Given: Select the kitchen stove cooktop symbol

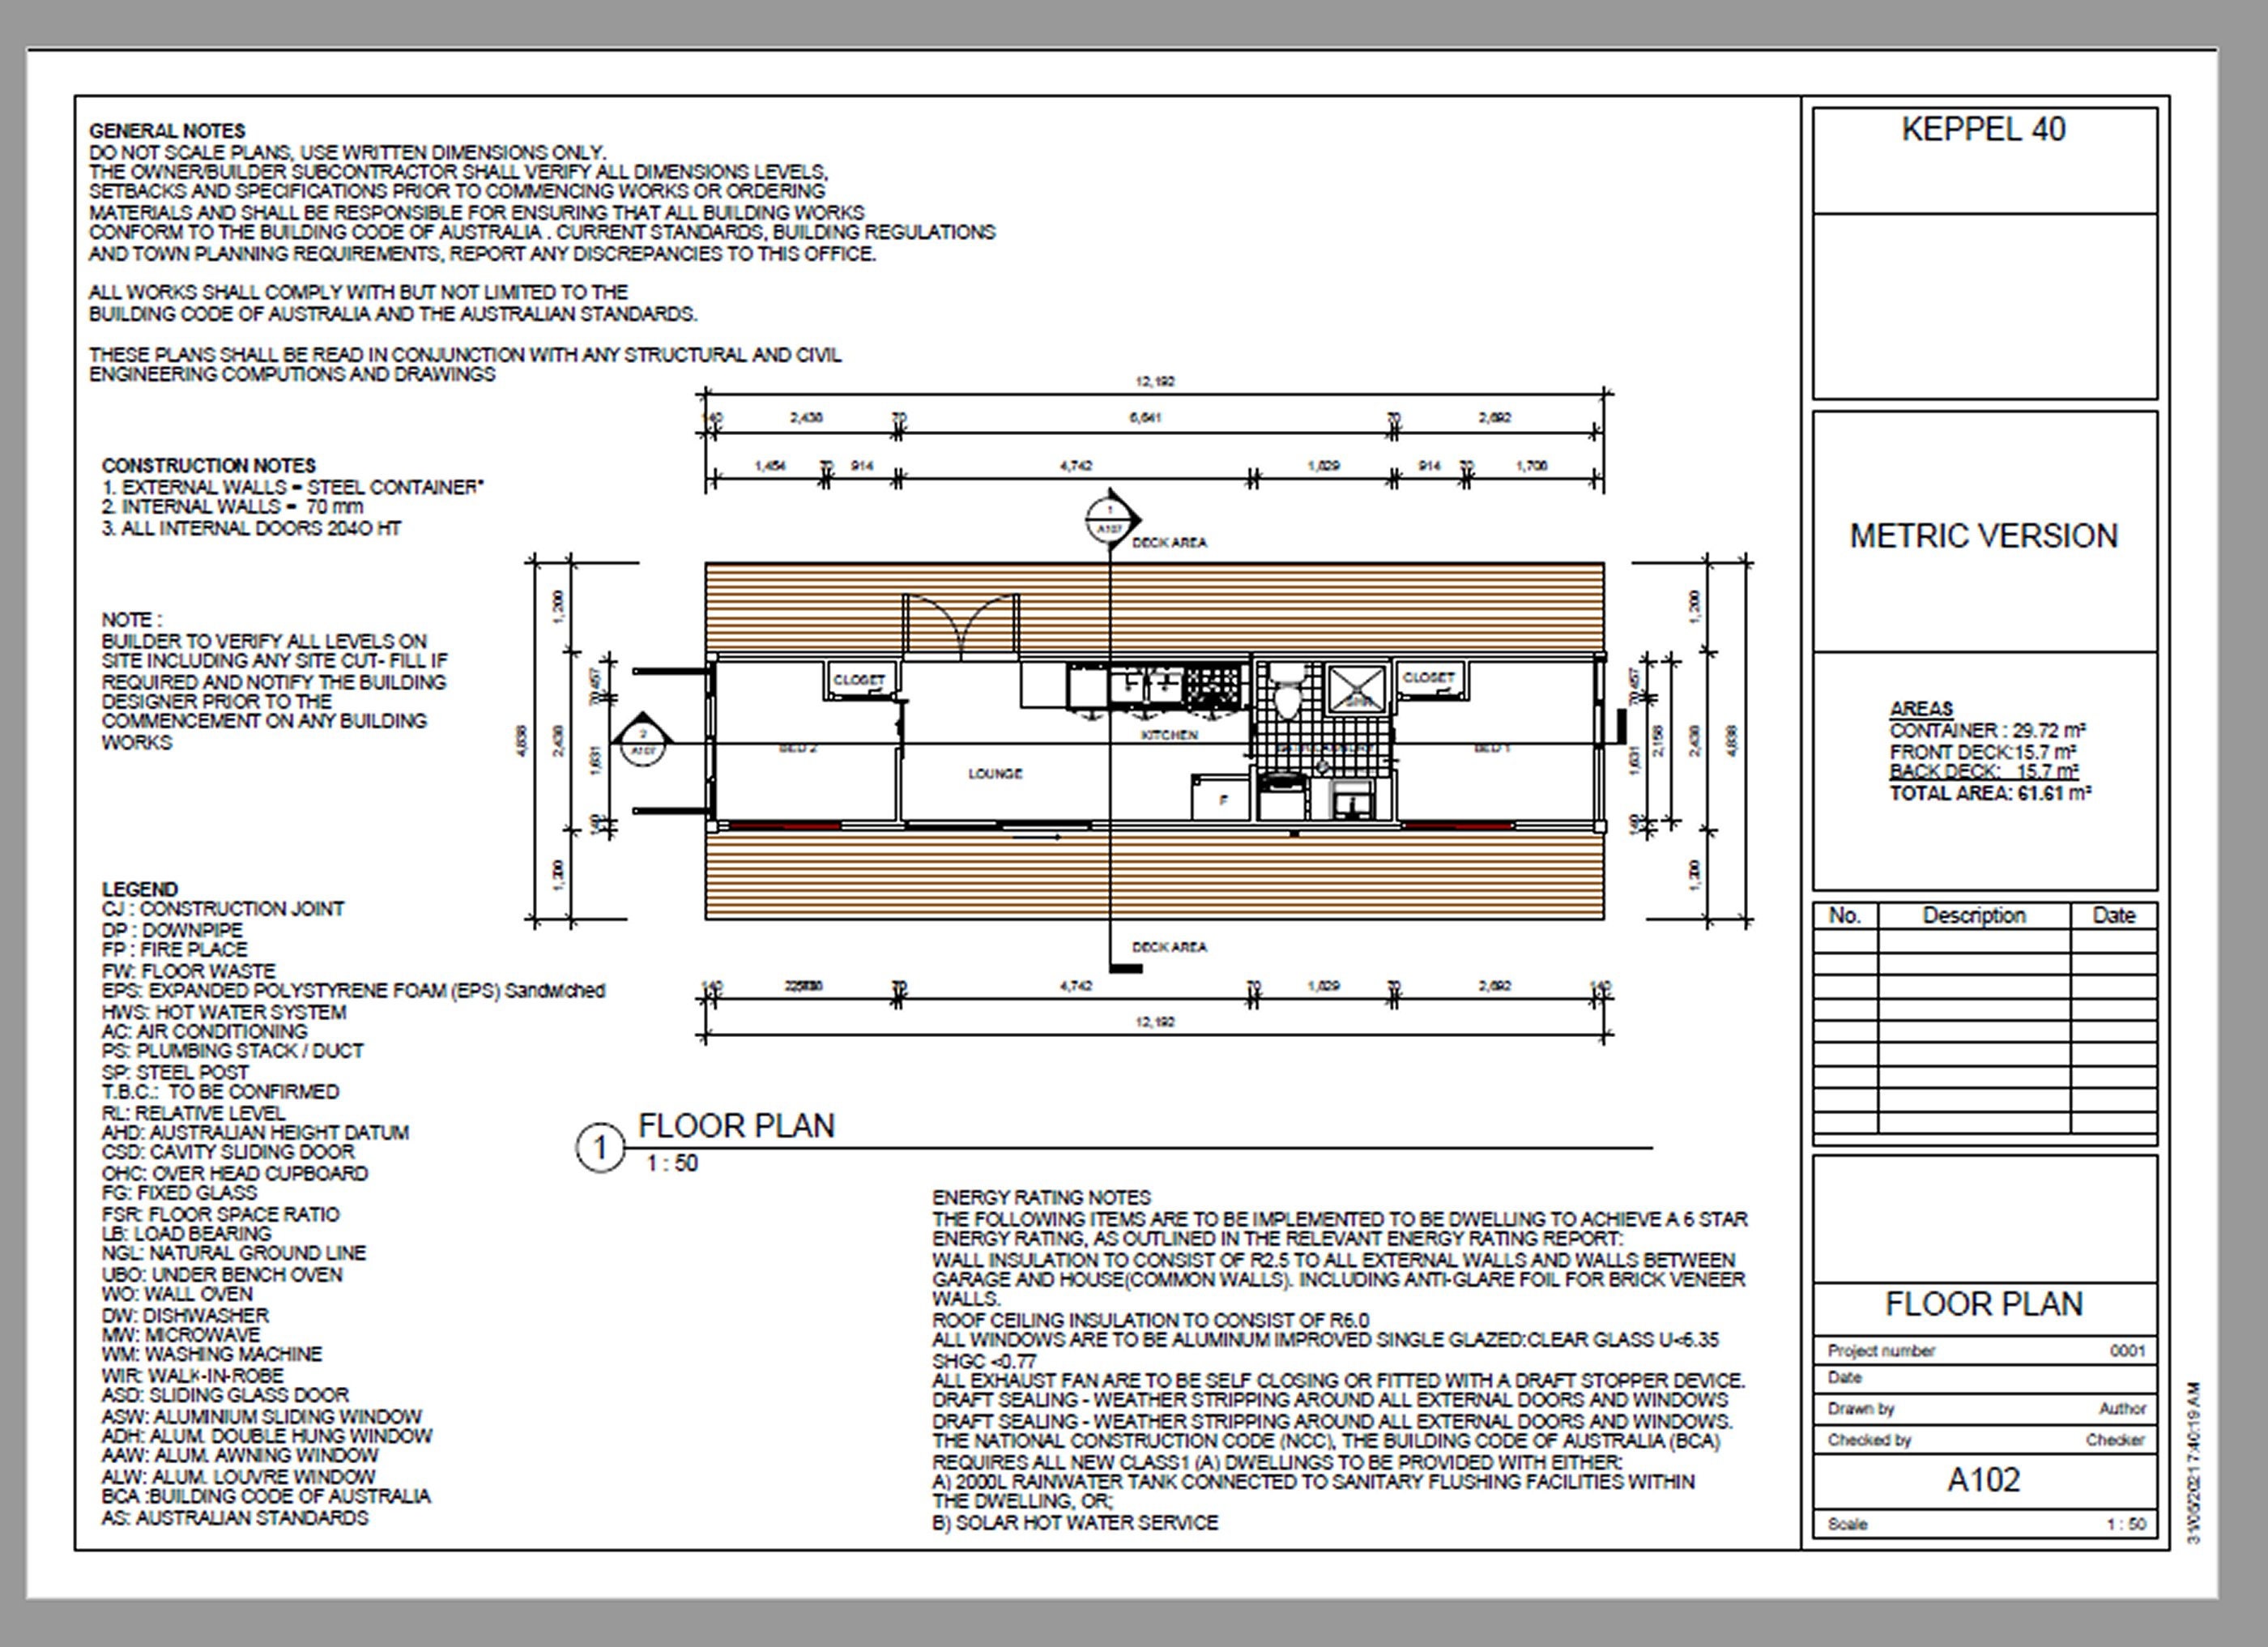Looking at the screenshot, I should (x=1212, y=687).
